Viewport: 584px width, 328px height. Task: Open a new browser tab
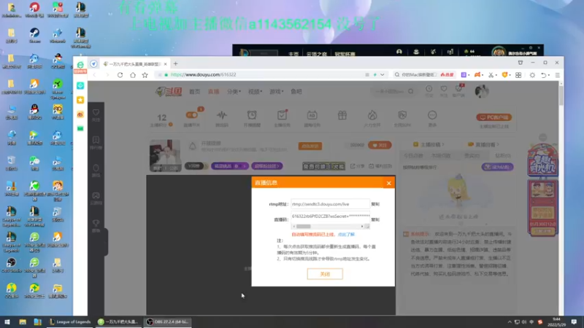175,63
